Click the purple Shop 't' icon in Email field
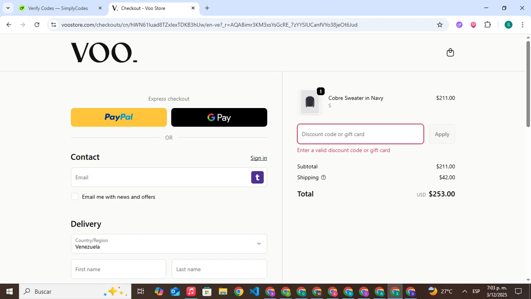Image resolution: width=531 pixels, height=299 pixels. [x=257, y=177]
